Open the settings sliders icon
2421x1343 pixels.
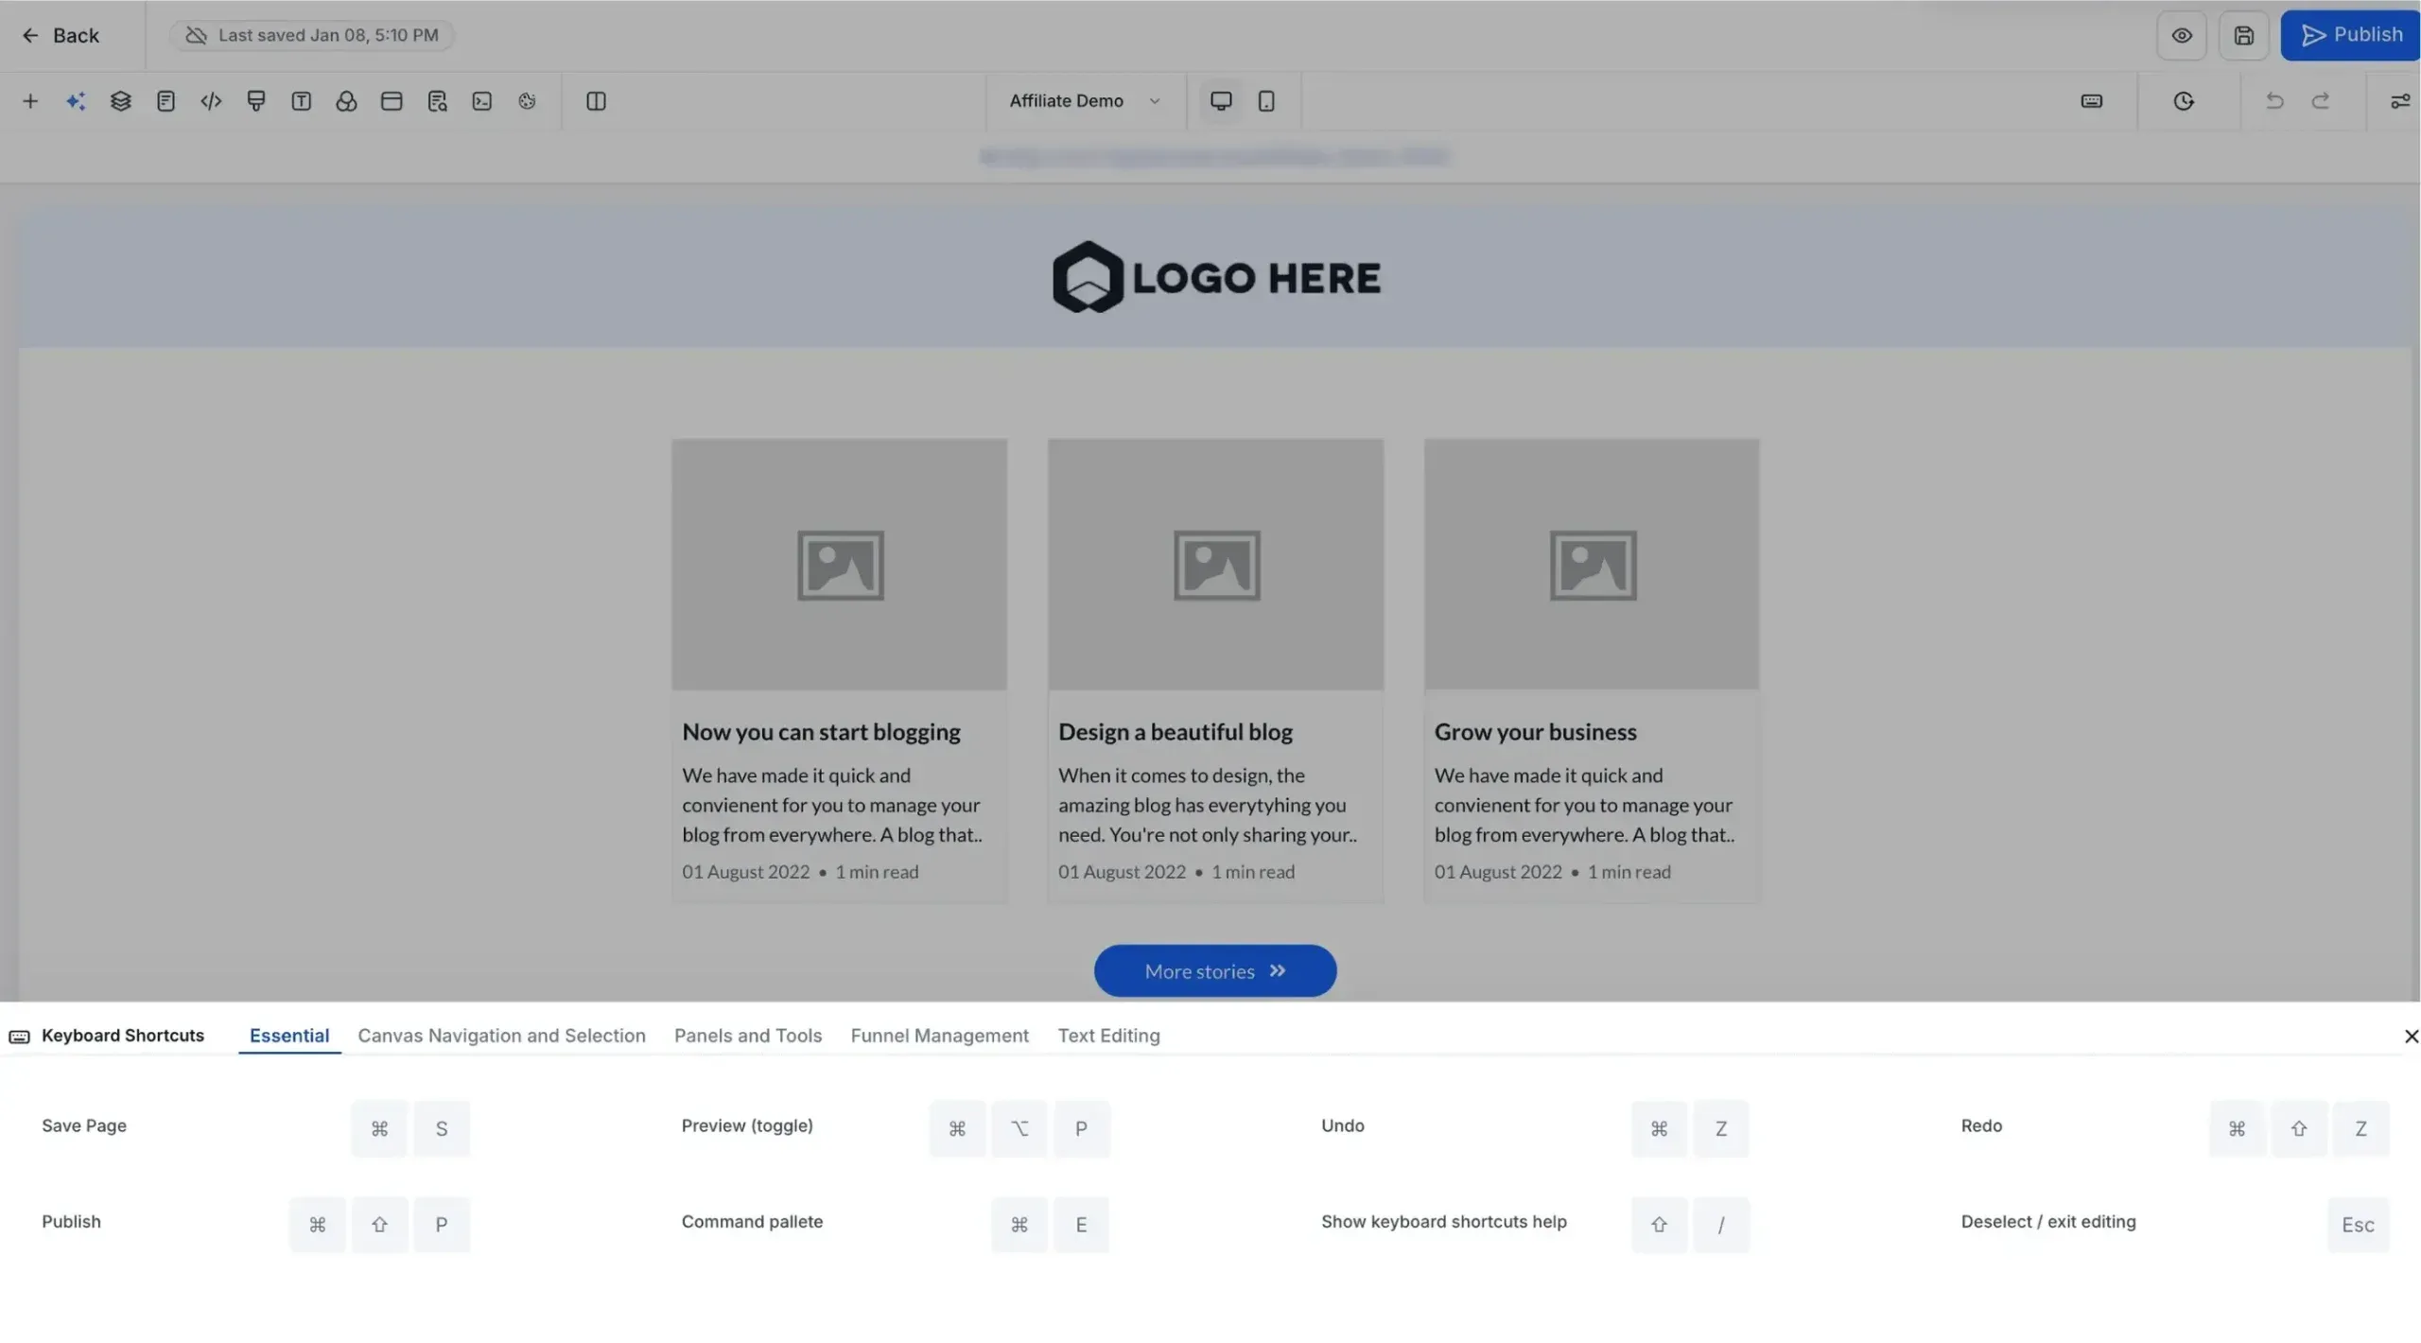[2399, 101]
